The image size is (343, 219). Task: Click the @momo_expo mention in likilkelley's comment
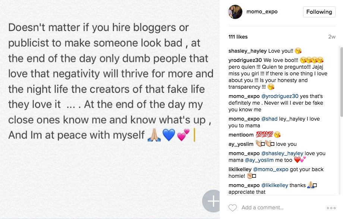(x=271, y=169)
